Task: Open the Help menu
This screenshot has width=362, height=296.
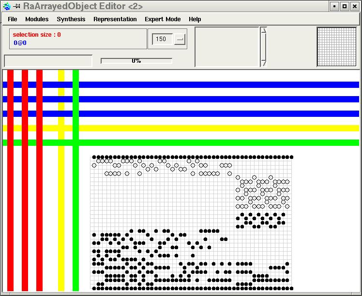Action: tap(195, 19)
